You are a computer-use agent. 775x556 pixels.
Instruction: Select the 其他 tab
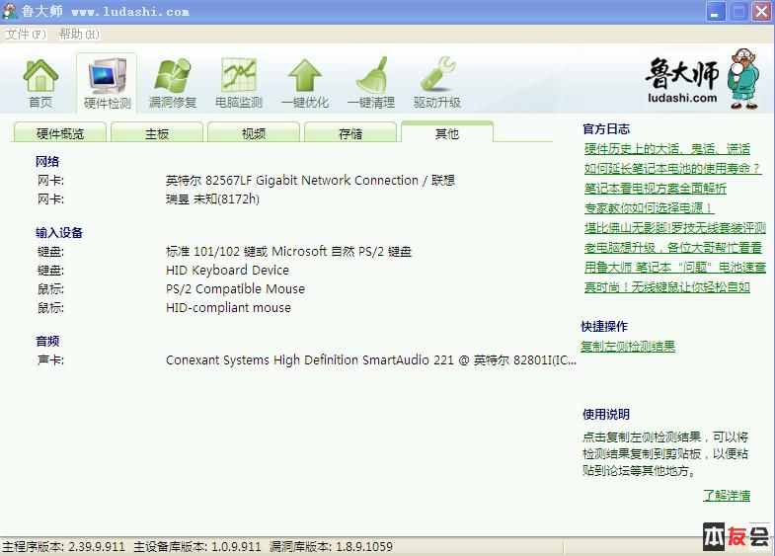tap(447, 132)
